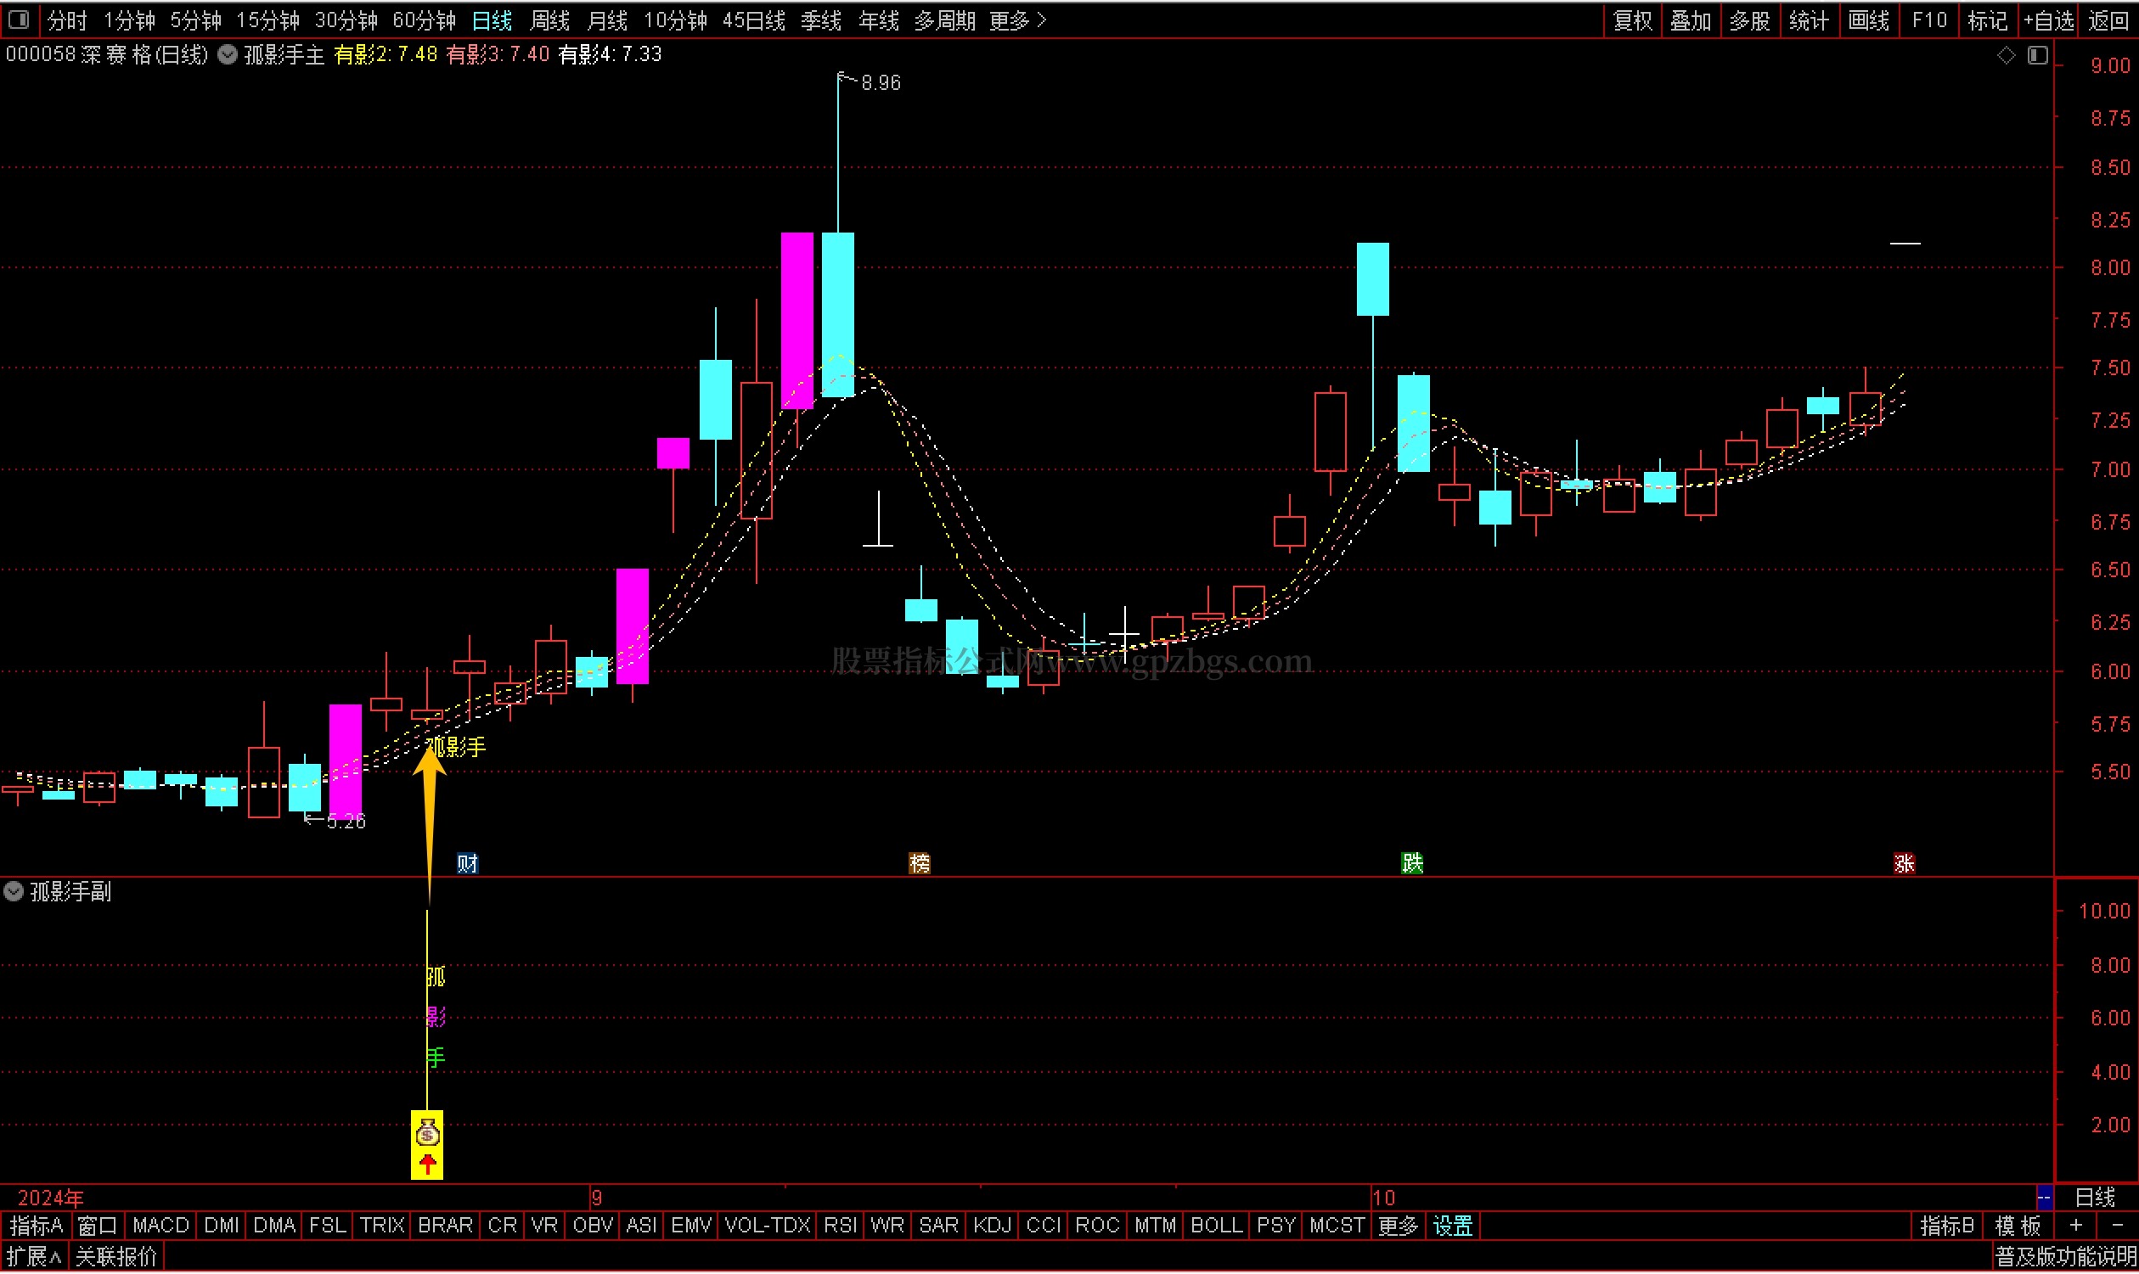Click the panel icon at top-left corner

[18, 20]
